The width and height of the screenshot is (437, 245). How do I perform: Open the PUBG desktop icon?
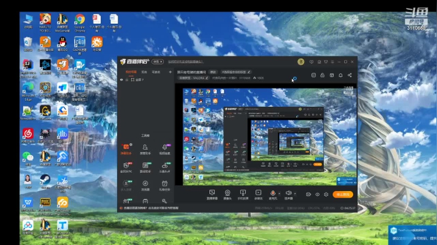(x=45, y=206)
